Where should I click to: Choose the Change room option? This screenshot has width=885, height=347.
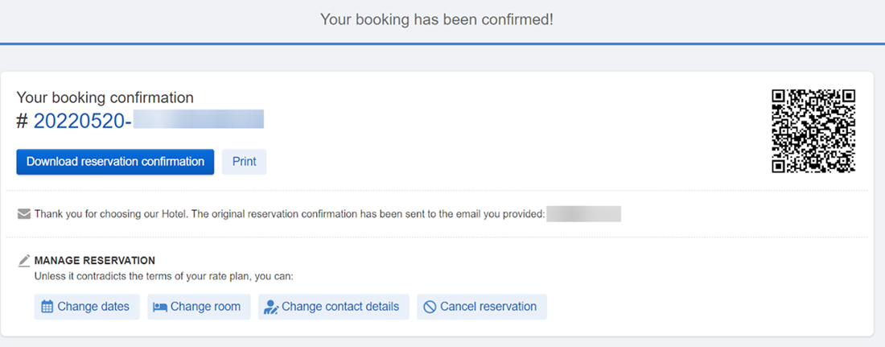(x=199, y=307)
